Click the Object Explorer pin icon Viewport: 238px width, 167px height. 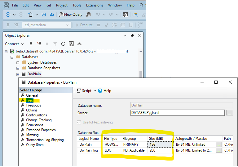coord(132,35)
